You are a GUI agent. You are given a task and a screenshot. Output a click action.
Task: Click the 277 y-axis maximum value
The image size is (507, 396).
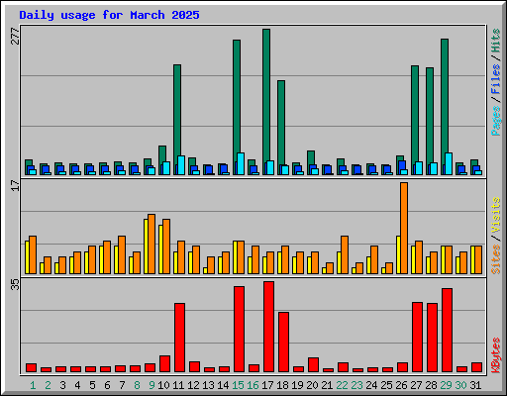pos(15,36)
